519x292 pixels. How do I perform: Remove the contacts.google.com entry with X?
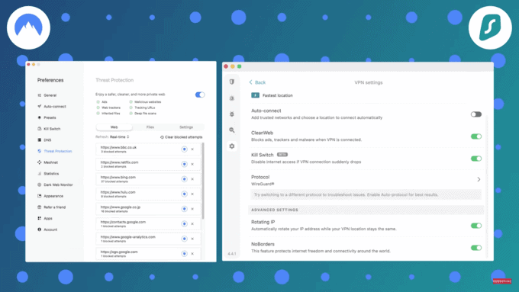[x=192, y=224]
